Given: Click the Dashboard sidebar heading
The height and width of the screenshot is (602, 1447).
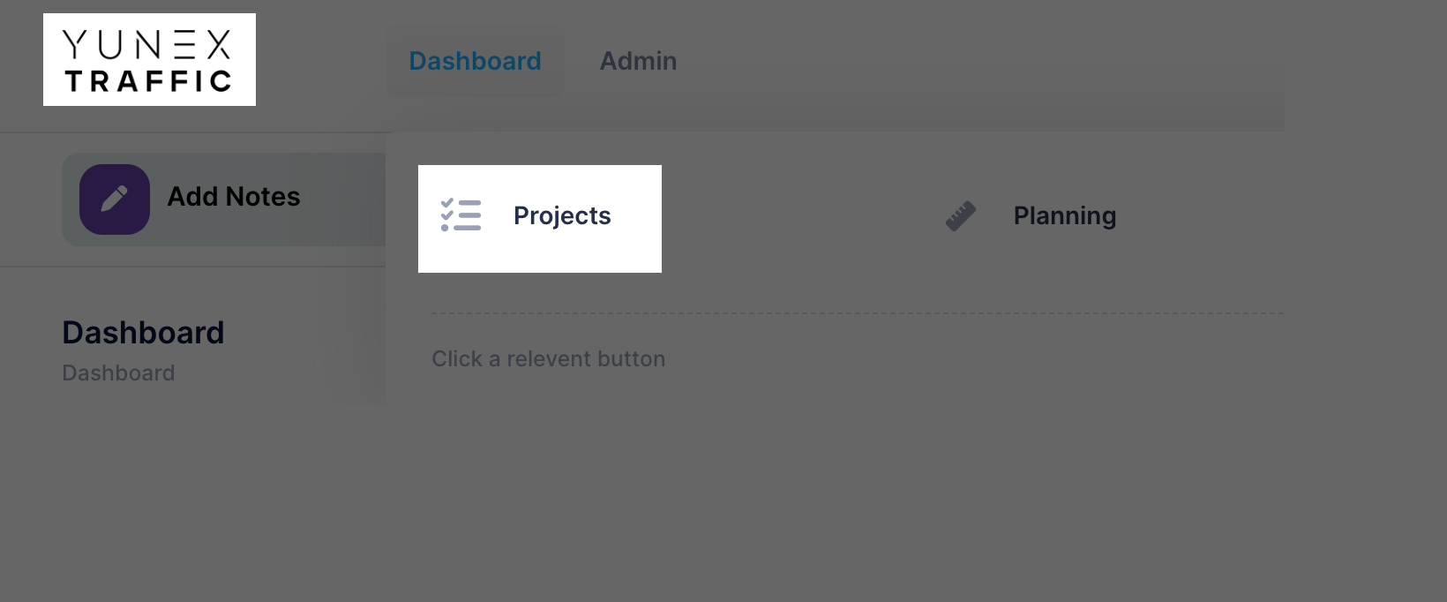Looking at the screenshot, I should tap(142, 333).
